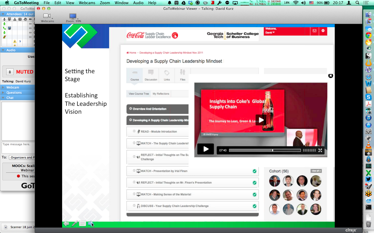The image size is (374, 233).
Task: Open the 'Organizers and P...' recipient dropdown
Action: (x=22, y=157)
